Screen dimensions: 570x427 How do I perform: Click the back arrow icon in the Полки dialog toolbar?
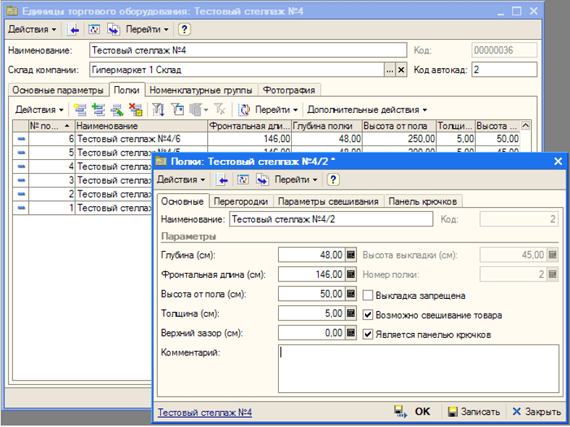tap(222, 179)
